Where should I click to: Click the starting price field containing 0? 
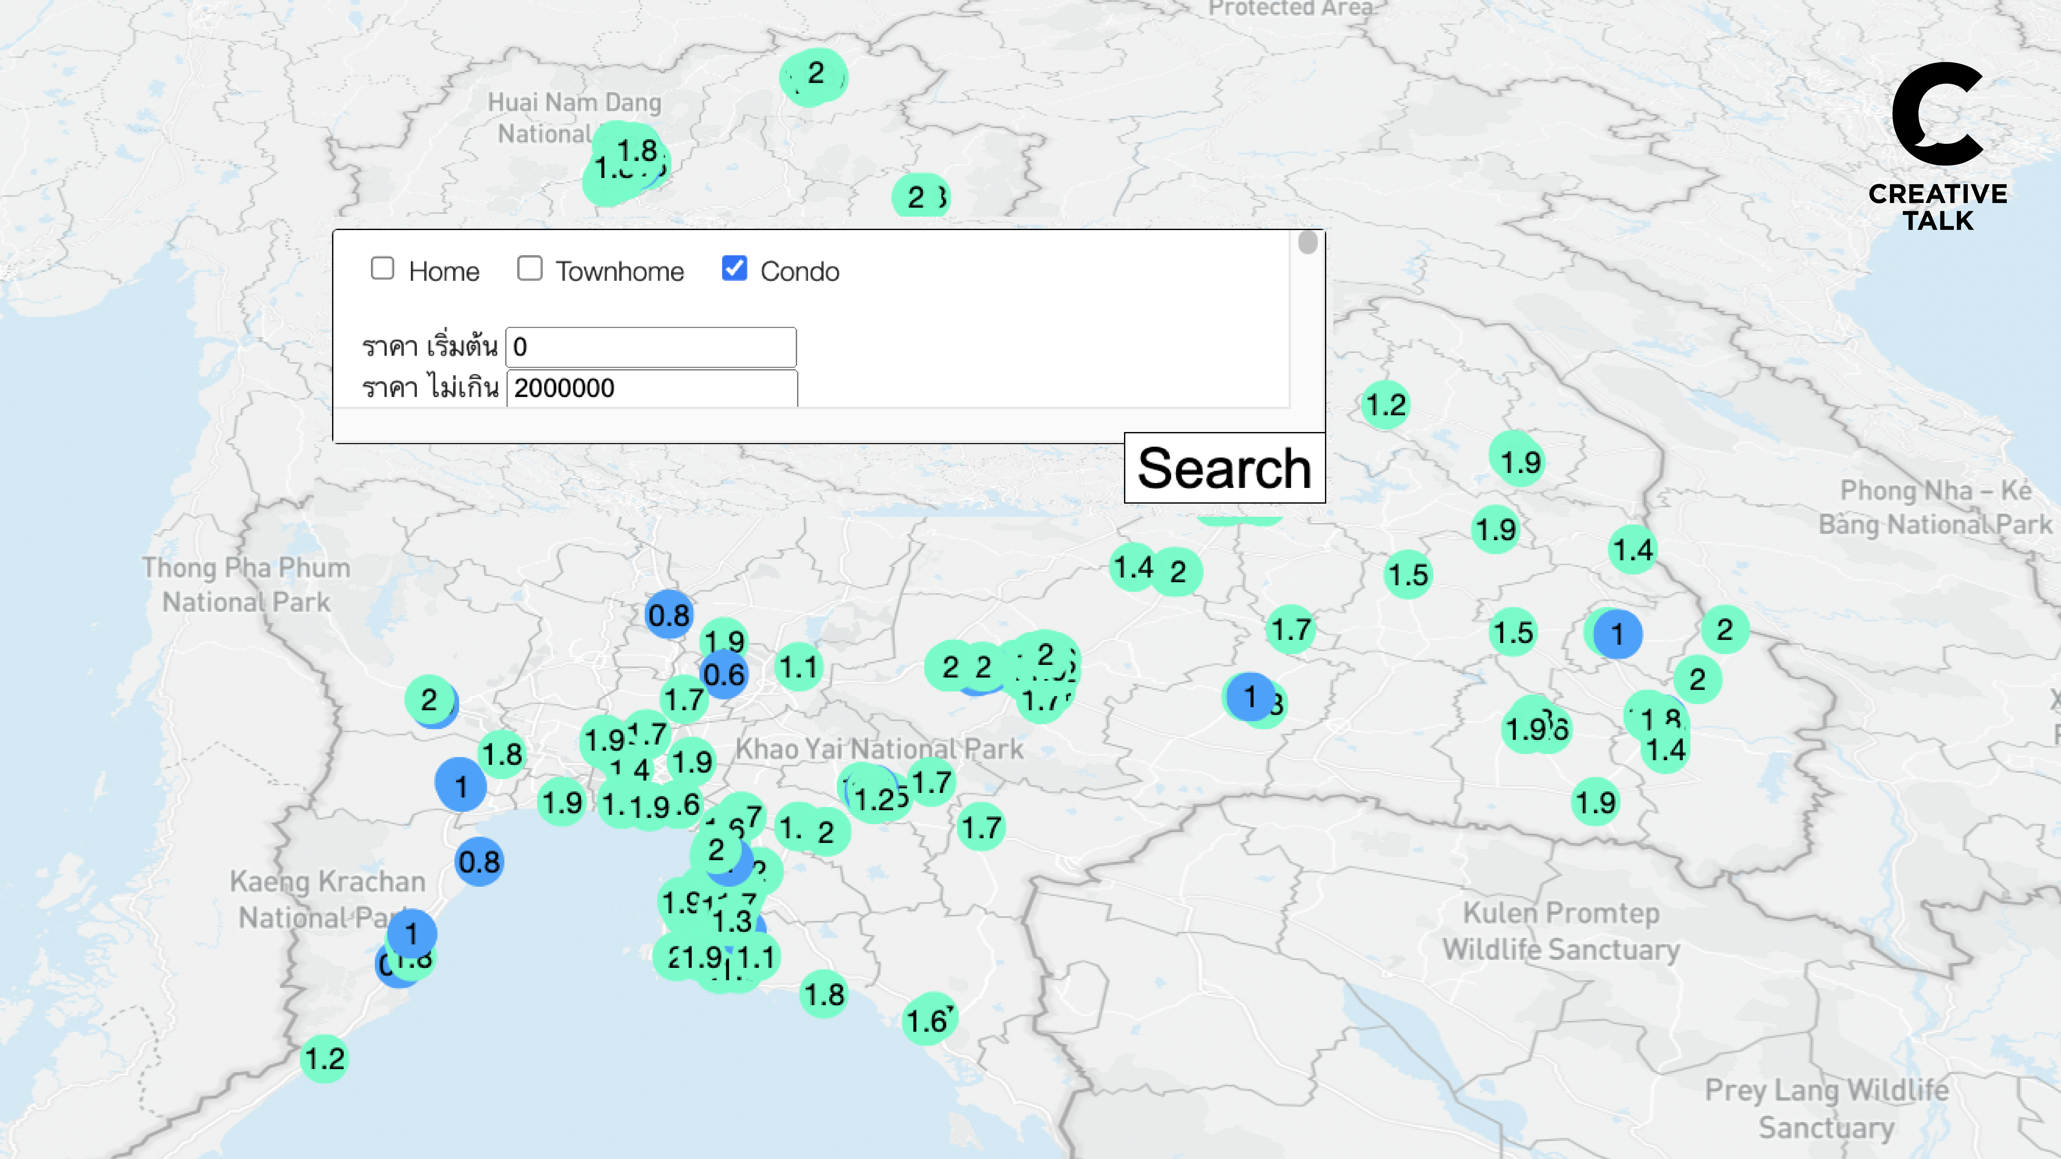click(651, 347)
